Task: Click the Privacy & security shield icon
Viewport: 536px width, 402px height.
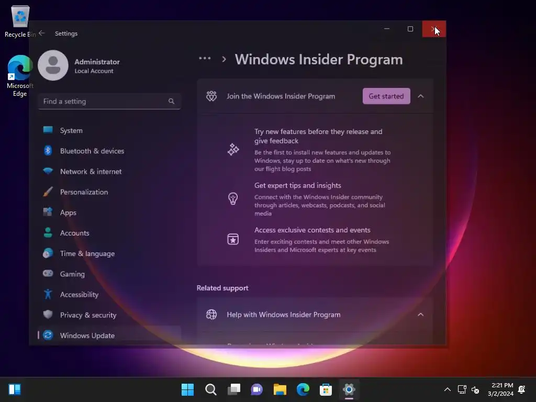Action: [x=48, y=314]
